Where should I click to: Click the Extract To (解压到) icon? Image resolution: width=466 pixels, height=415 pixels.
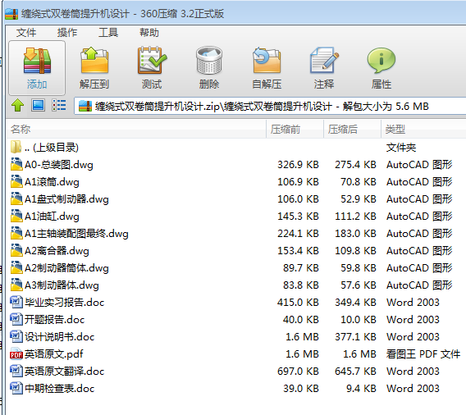coord(94,61)
